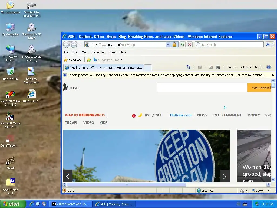
Task: Expand the Print button dropdown arrow
Action: tap(223, 67)
